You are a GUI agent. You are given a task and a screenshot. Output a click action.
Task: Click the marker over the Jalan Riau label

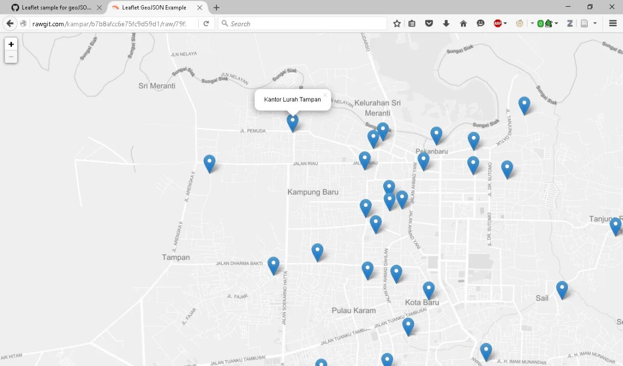pos(365,160)
